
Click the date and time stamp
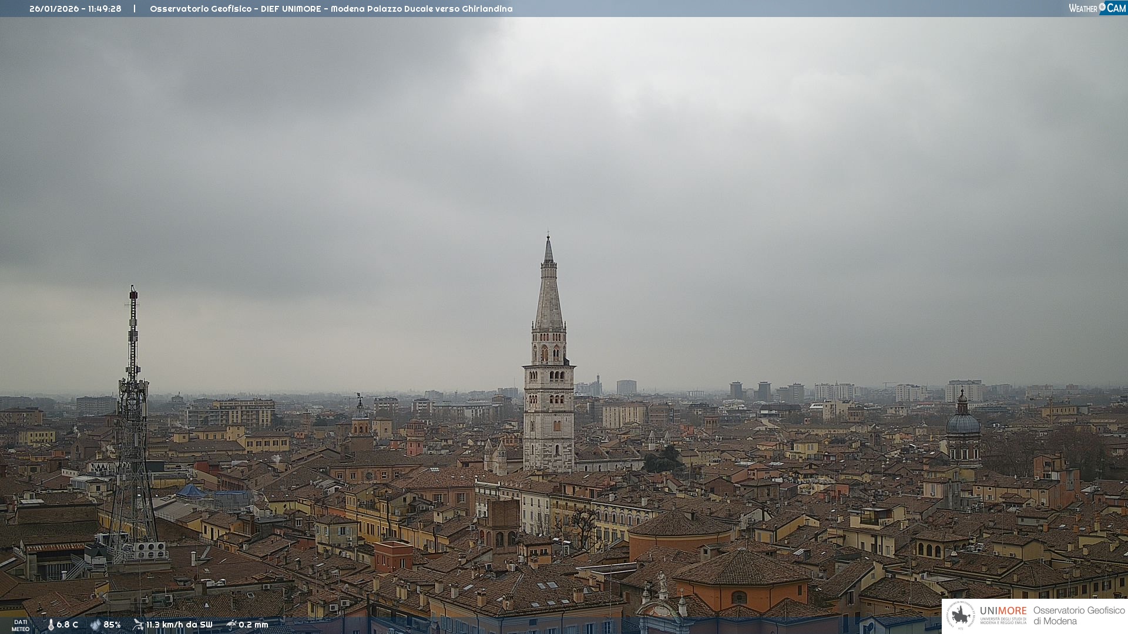(75, 9)
